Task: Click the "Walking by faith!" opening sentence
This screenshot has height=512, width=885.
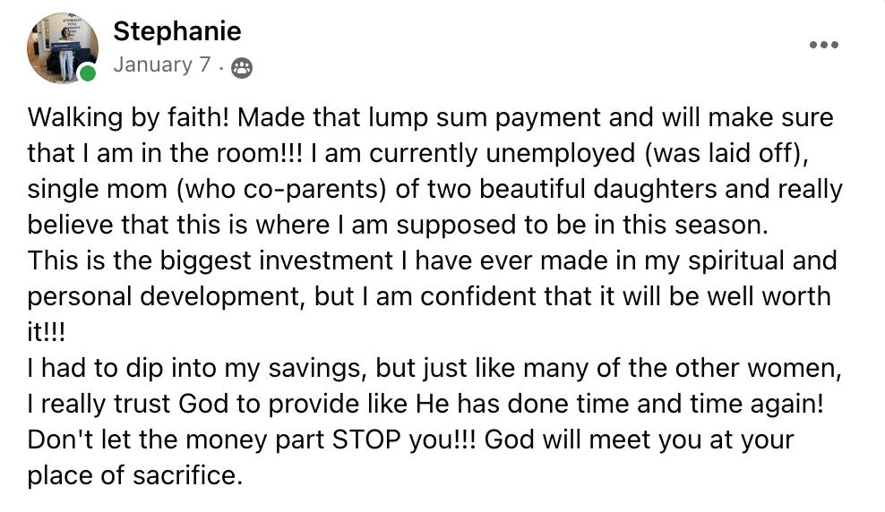Action: 129,118
